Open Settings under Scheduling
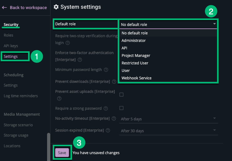 pyautogui.click(x=11, y=85)
